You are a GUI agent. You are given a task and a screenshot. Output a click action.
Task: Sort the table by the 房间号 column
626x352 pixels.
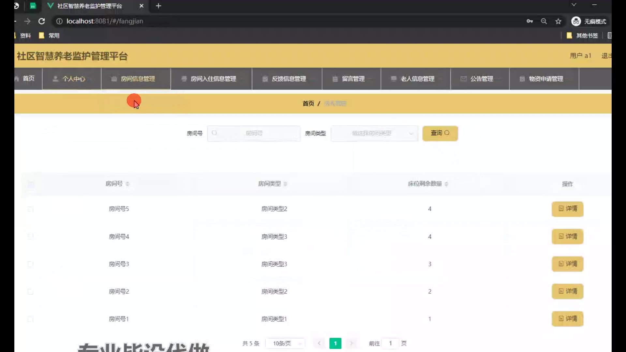[x=127, y=184]
